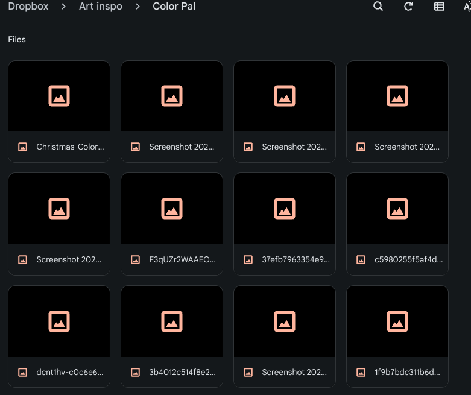Open the A-Z sort options
The width and height of the screenshot is (471, 395).
click(466, 7)
